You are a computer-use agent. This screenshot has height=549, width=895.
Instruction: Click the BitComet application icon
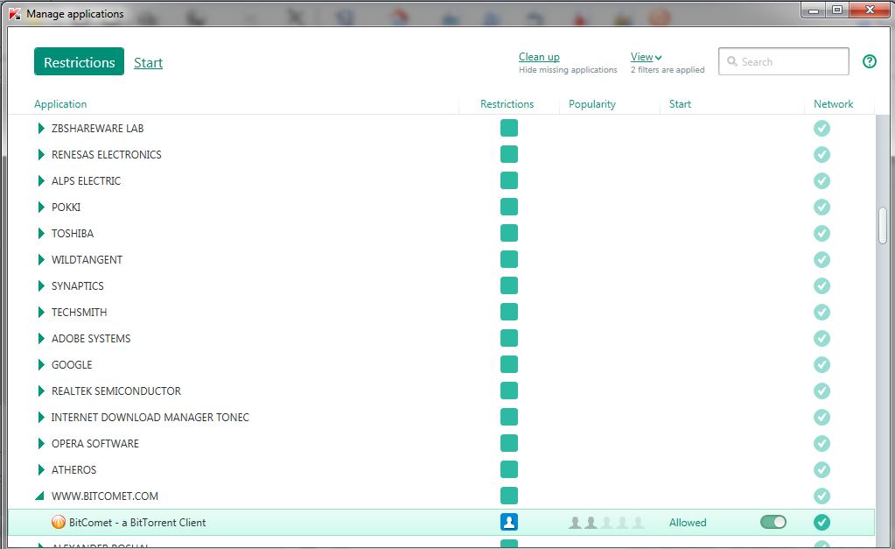[x=59, y=522]
